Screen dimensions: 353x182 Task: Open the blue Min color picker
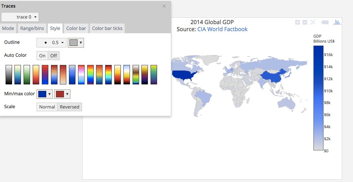pos(44,94)
